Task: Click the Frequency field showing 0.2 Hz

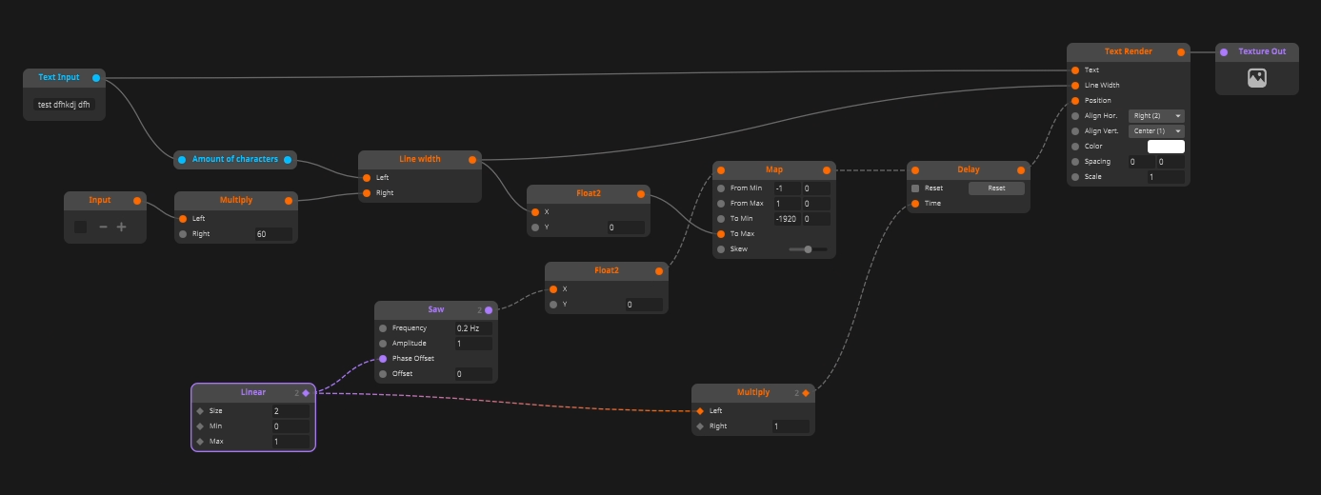Action: coord(473,328)
